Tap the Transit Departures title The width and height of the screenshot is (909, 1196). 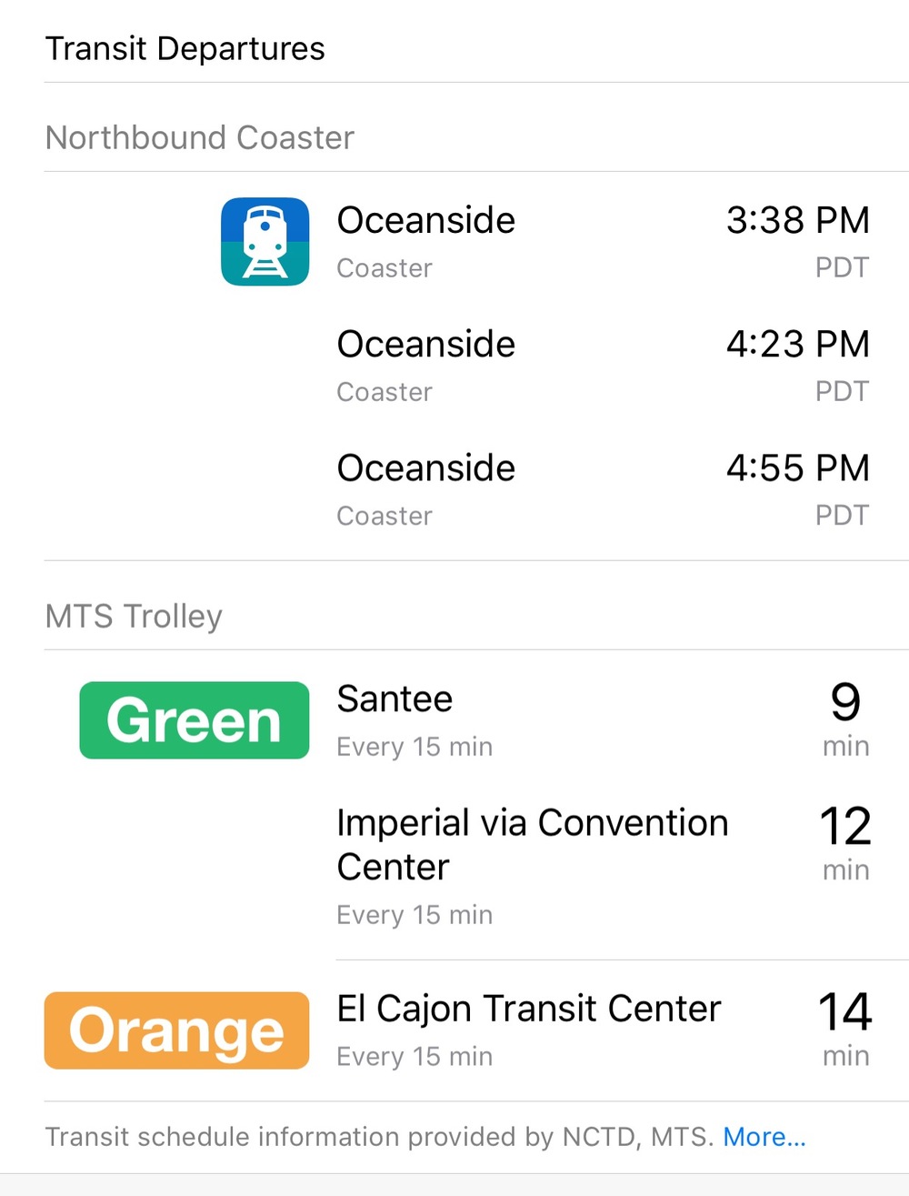coord(185,48)
